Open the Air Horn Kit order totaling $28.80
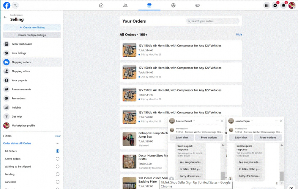 (181, 117)
